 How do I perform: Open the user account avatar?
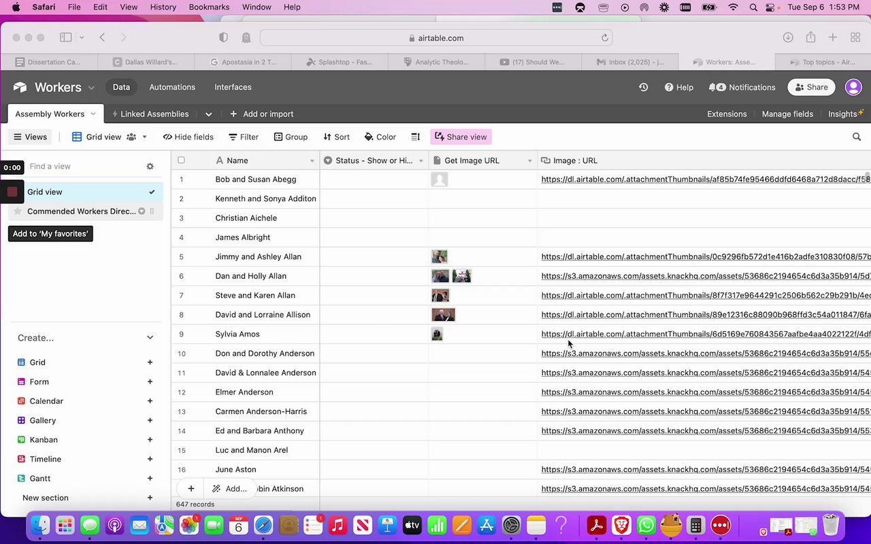pyautogui.click(x=853, y=87)
